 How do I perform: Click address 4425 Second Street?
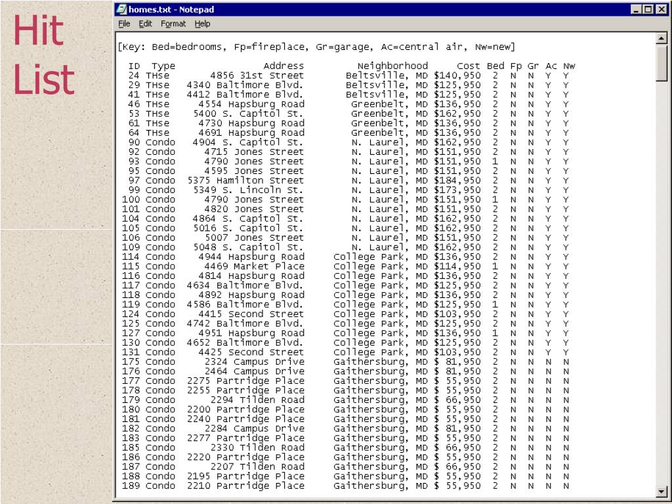point(251,352)
